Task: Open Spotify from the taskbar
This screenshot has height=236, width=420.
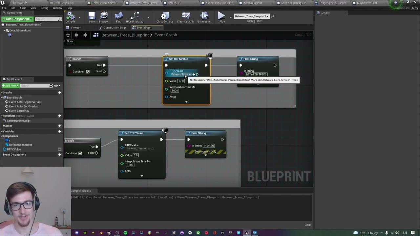Action: point(125,233)
